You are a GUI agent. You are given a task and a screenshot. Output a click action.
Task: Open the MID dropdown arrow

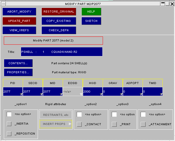point(61,94)
